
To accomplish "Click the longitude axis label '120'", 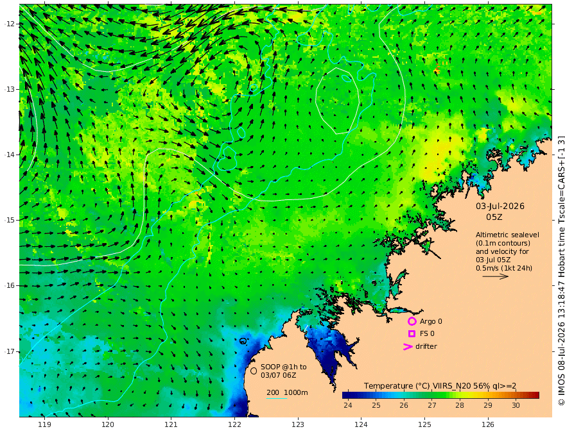I will click(108, 424).
